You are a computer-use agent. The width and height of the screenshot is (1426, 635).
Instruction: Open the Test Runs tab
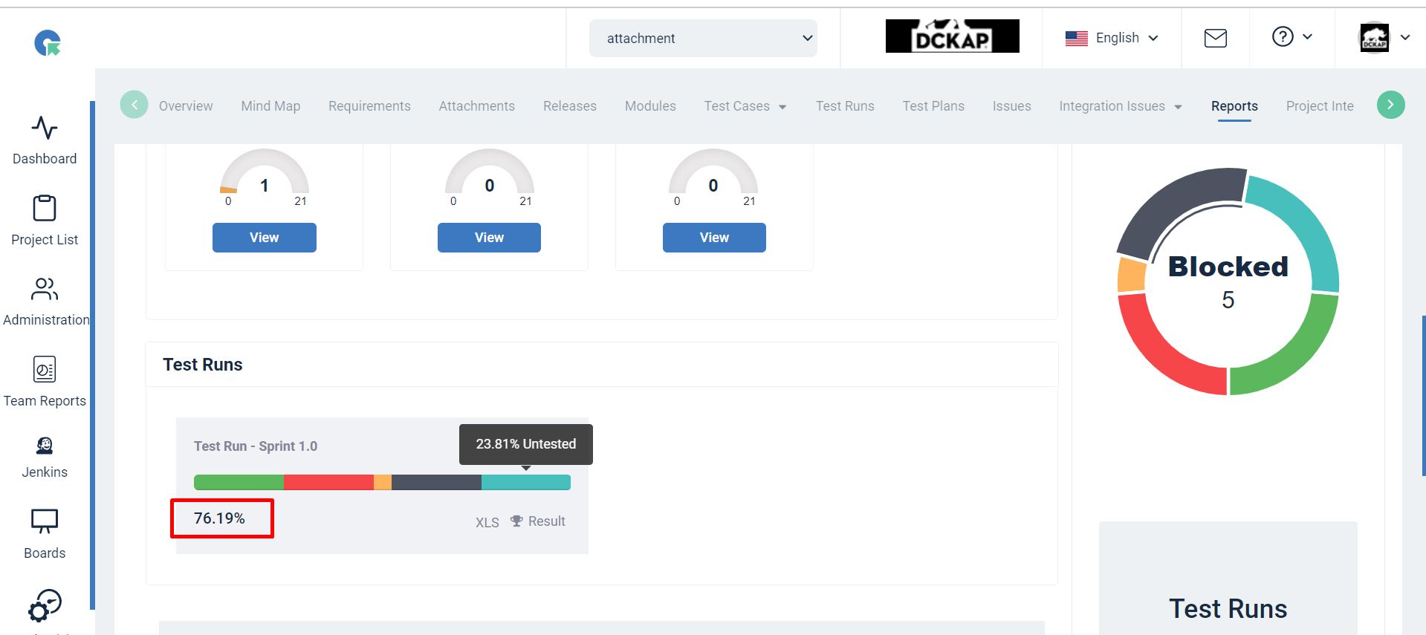[845, 106]
